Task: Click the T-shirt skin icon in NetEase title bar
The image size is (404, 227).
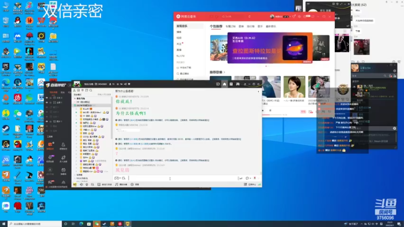Action: (293, 17)
